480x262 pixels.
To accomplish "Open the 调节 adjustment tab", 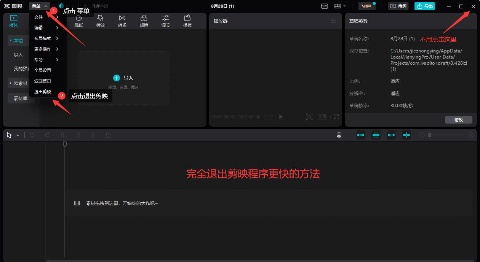I will point(166,21).
